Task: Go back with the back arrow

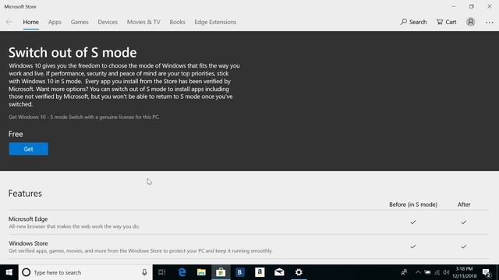Action: pos(9,22)
